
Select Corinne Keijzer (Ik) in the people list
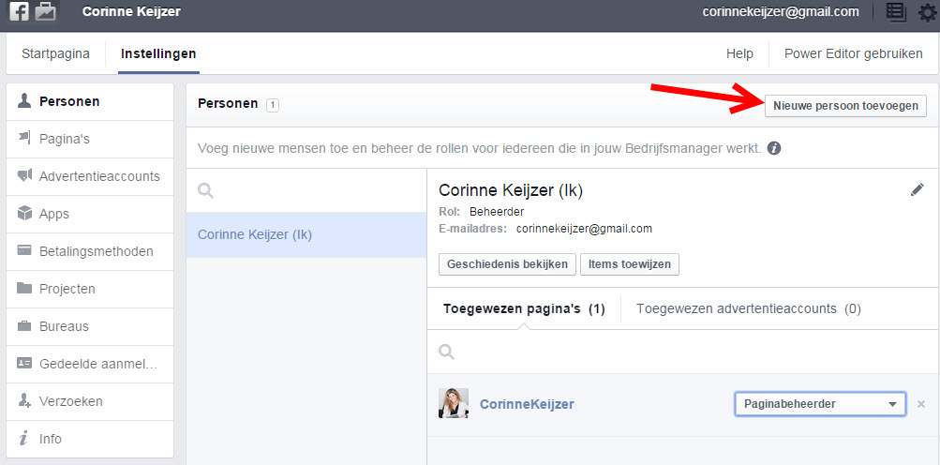point(306,234)
